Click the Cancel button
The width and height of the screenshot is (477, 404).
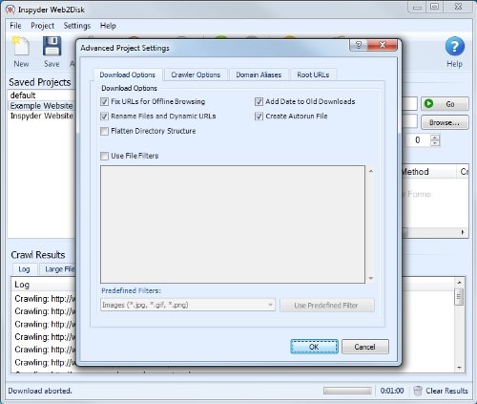(365, 347)
